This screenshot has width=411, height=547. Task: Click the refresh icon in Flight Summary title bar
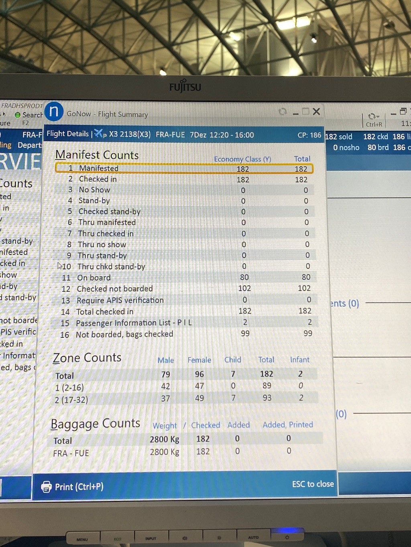283,112
